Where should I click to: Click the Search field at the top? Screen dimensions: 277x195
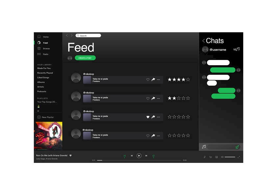88,35
